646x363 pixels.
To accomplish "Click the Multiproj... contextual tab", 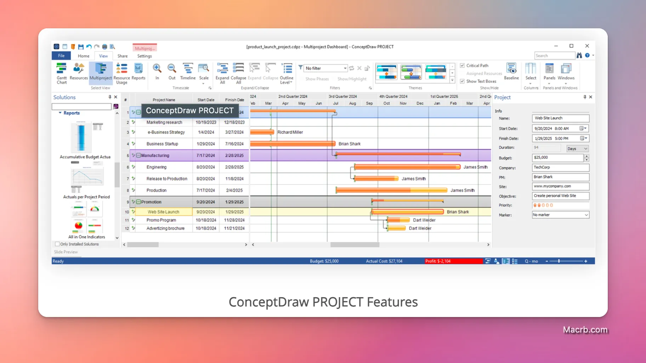I will [144, 48].
